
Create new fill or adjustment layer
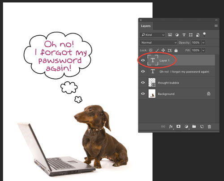186,126
